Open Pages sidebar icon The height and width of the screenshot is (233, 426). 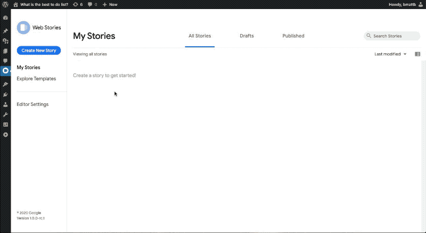coord(5,51)
